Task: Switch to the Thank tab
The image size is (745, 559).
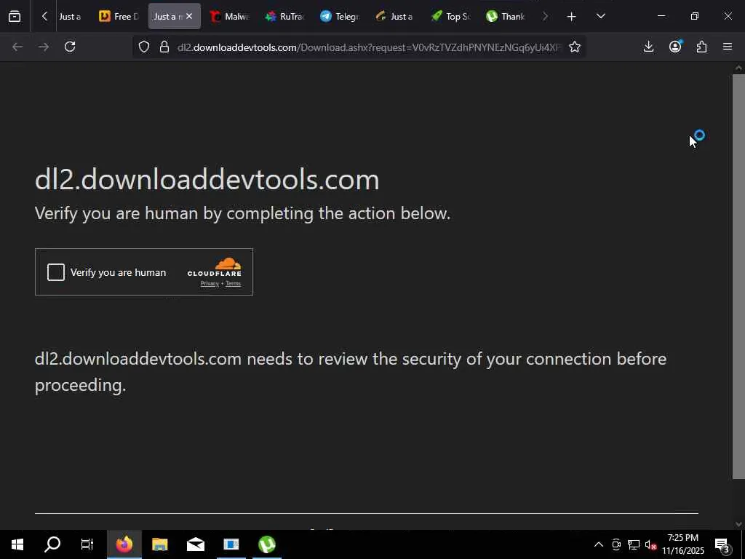Action: (506, 17)
